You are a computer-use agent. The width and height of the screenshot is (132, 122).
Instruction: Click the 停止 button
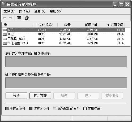pyautogui.click(x=88, y=96)
